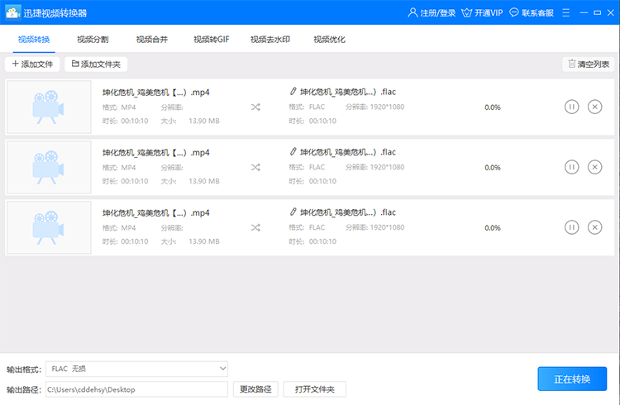
Task: Expand the 输出格式 FLAC dropdown
Action: tap(136, 369)
